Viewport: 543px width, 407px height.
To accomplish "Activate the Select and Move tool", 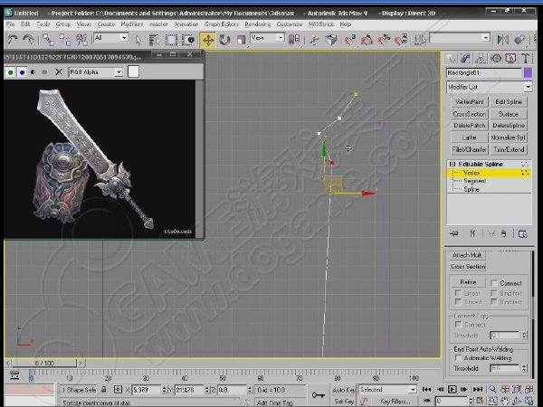I will point(208,40).
